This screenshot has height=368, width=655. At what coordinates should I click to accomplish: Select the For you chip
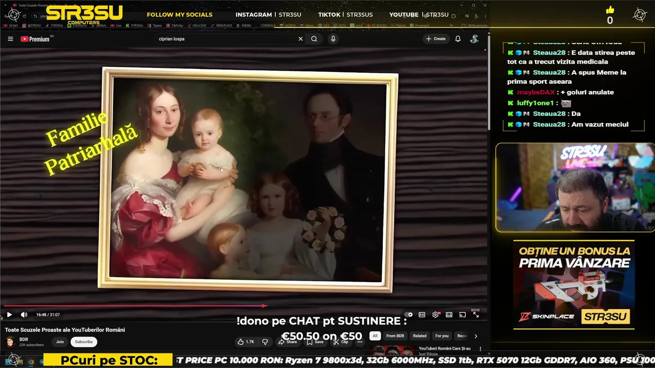coord(442,336)
